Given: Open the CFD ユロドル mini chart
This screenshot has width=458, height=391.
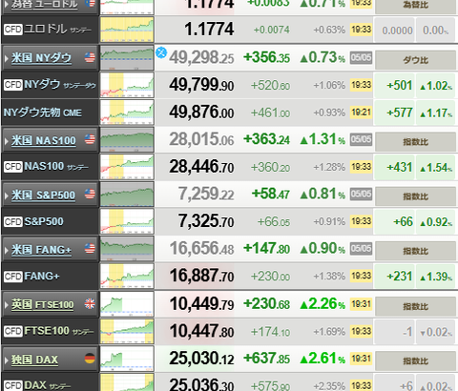Looking at the screenshot, I should (x=127, y=30).
